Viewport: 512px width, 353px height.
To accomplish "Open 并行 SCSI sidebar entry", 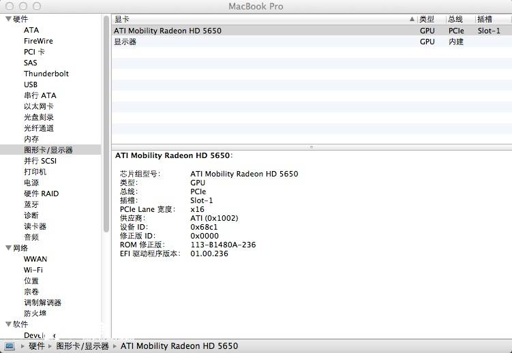I will coord(40,161).
